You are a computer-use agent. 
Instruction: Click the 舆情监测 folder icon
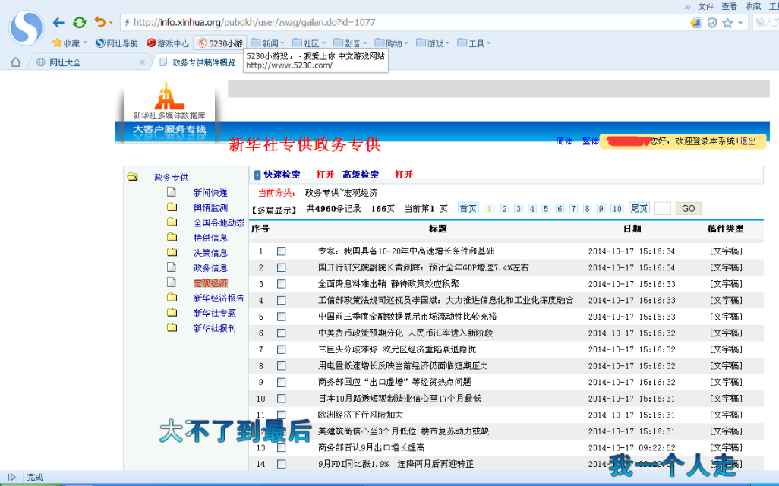pos(172,207)
